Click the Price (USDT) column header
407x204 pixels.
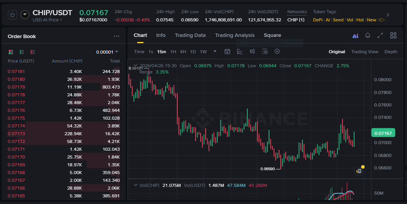point(21,61)
